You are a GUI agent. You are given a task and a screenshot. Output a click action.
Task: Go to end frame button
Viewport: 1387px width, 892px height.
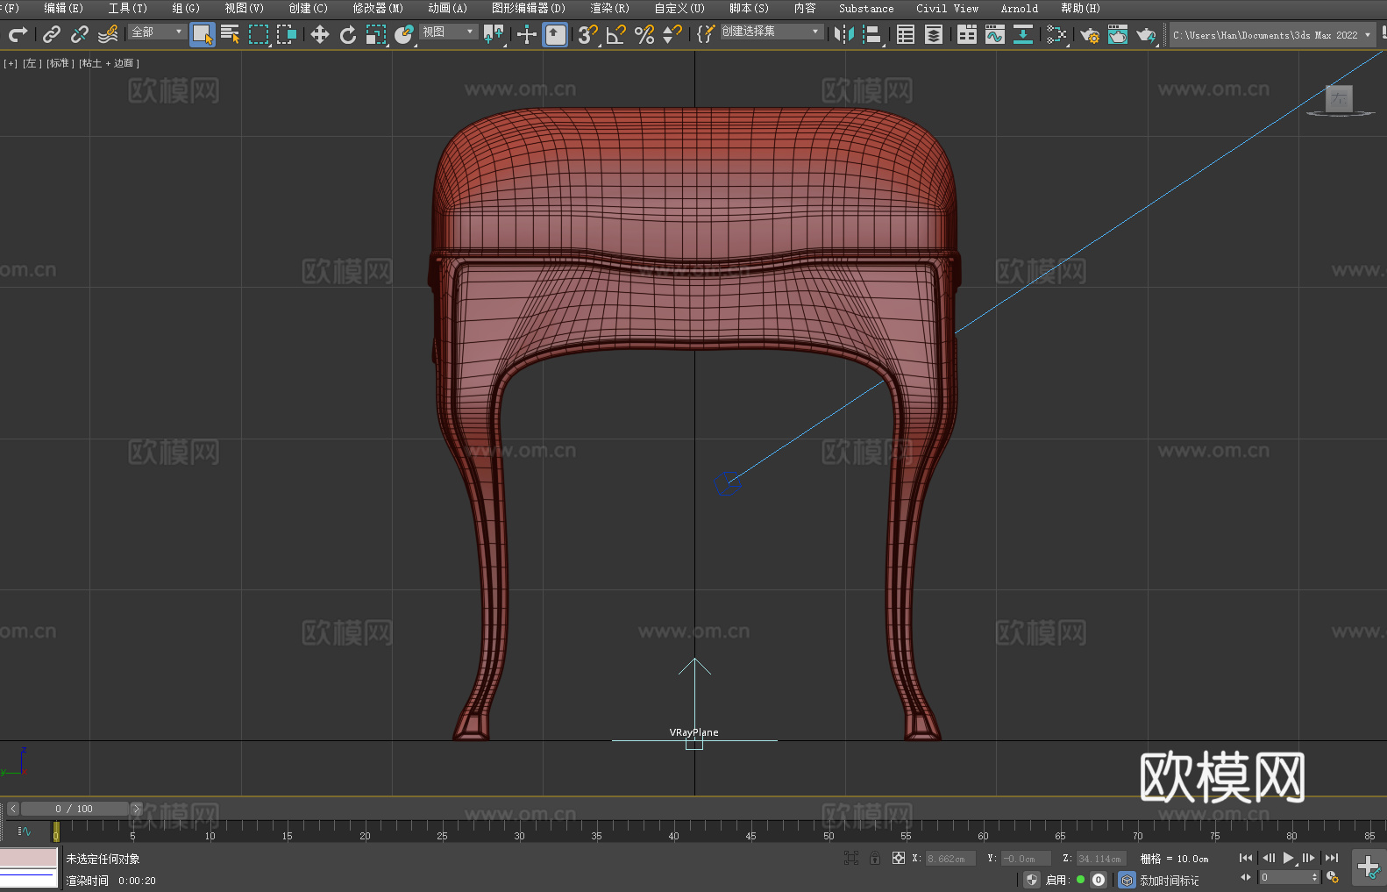click(x=1331, y=858)
